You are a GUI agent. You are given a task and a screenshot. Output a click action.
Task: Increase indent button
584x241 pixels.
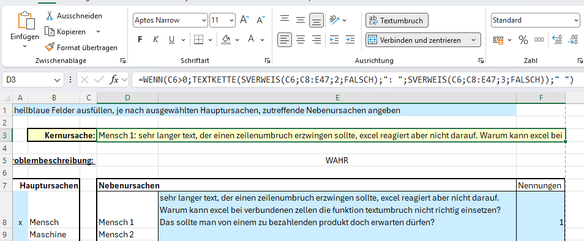click(350, 39)
